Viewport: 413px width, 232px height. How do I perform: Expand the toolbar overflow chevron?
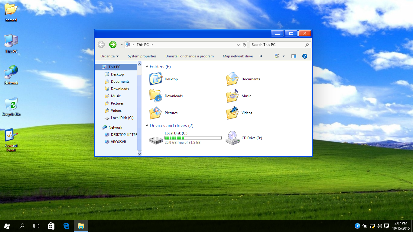261,56
